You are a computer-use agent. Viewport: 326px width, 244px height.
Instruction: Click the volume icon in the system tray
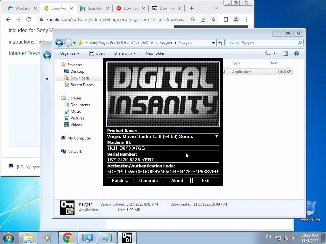294,238
